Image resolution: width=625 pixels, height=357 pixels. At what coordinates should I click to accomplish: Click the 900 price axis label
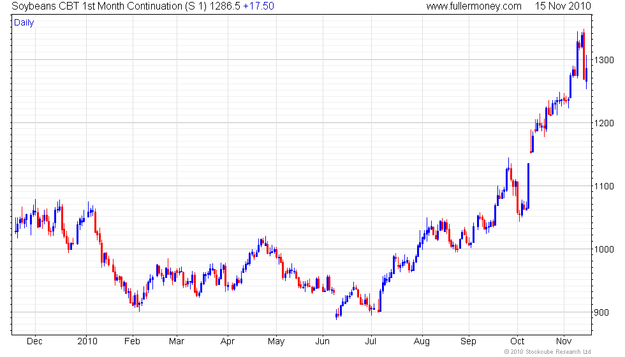click(601, 312)
